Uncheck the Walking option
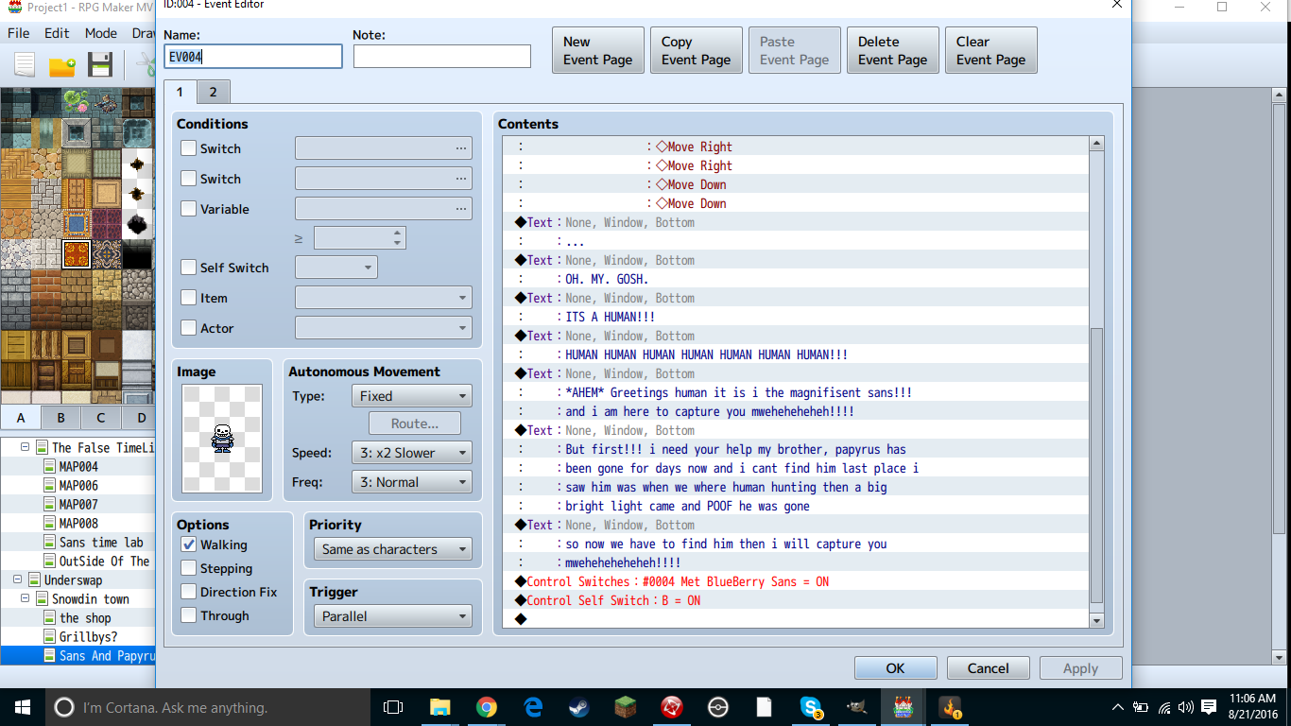The image size is (1291, 726). coord(188,544)
